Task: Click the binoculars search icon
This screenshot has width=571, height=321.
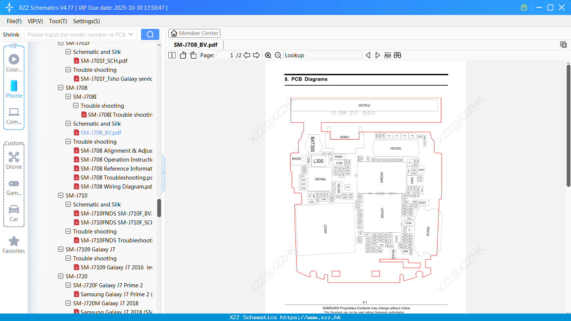Action: [397, 55]
